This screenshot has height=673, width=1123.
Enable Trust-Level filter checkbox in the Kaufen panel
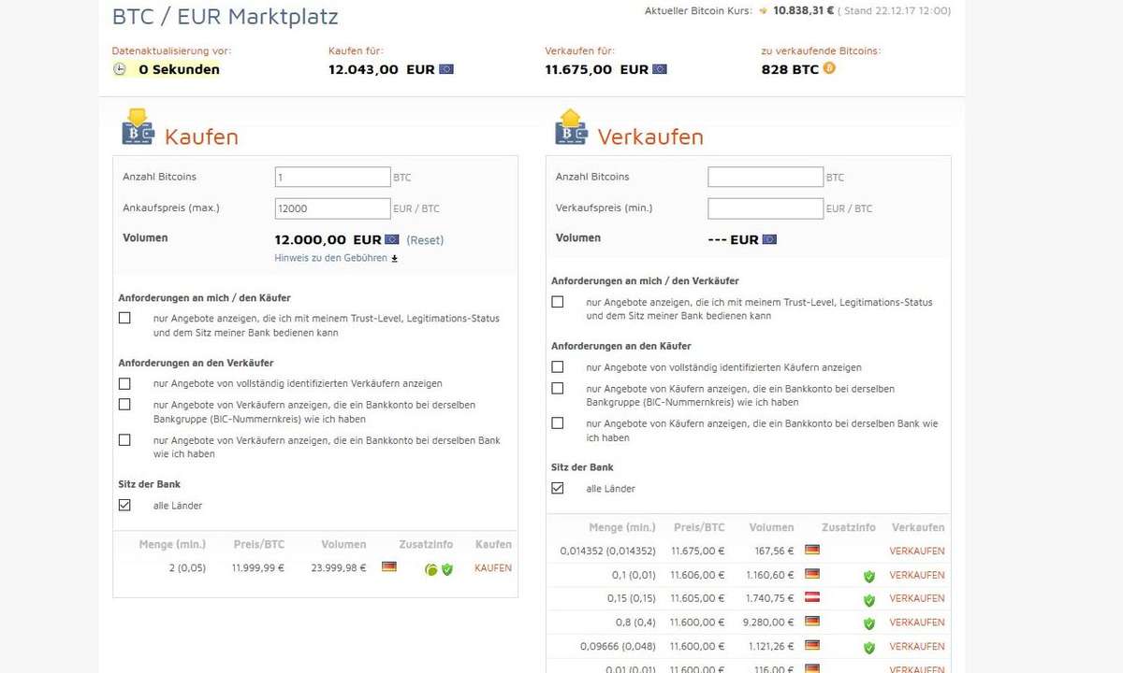click(x=124, y=318)
